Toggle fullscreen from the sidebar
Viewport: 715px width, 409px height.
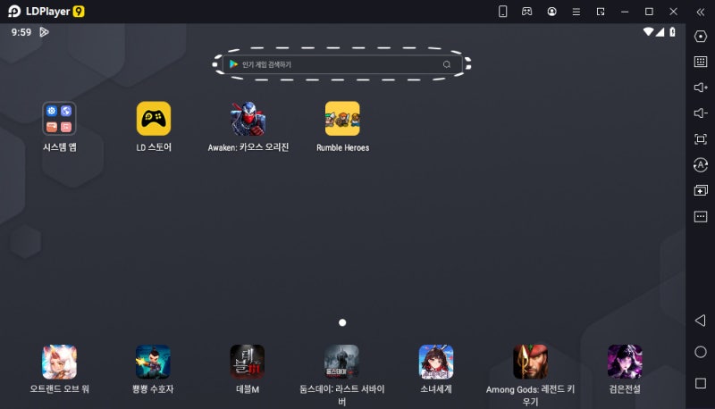(701, 139)
